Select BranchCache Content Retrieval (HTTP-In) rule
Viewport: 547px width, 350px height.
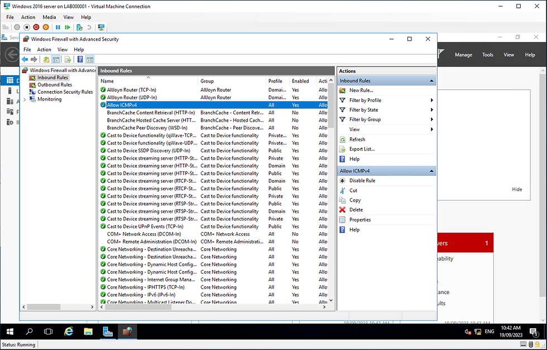[213, 113]
